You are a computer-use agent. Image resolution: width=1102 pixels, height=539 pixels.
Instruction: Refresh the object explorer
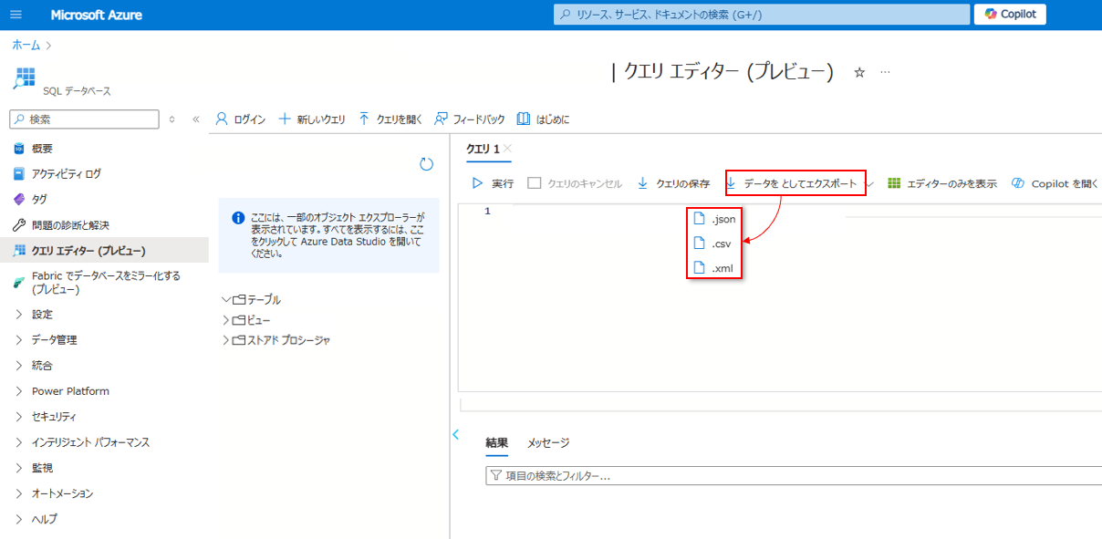(x=426, y=164)
